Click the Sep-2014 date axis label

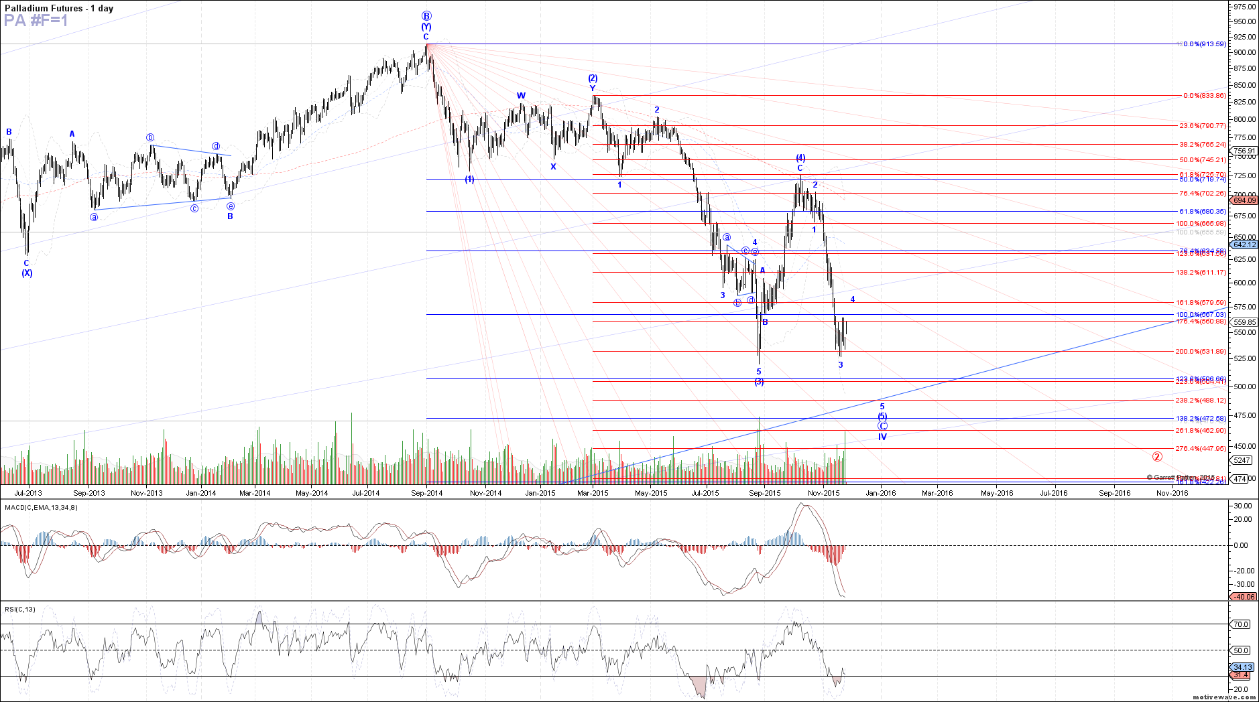pos(427,493)
